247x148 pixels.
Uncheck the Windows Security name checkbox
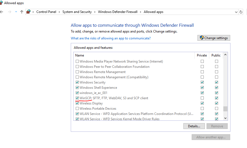(77, 82)
